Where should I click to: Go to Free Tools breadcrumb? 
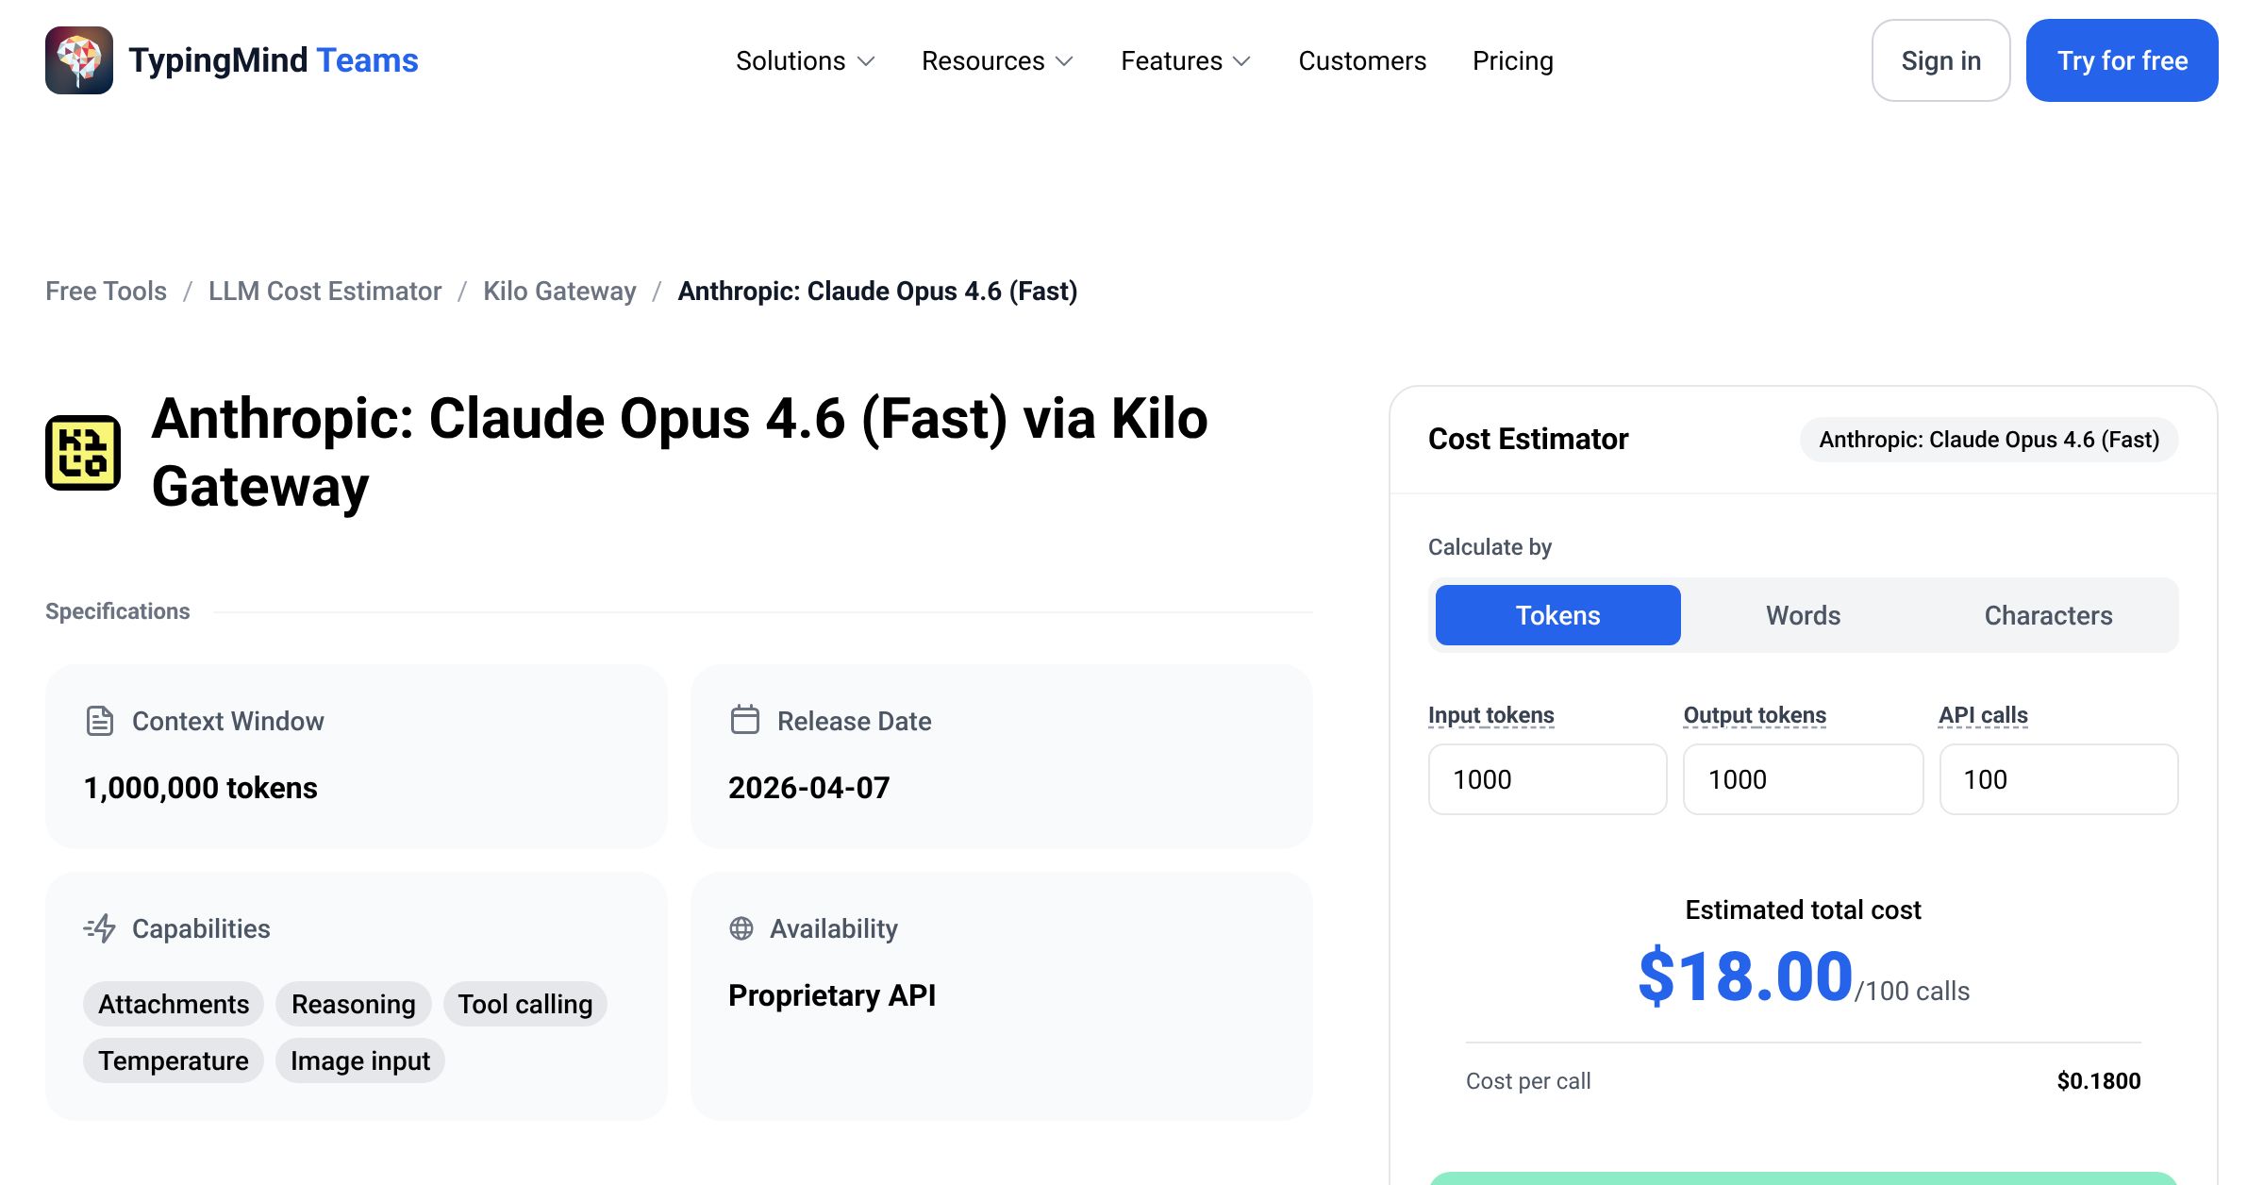pos(106,291)
